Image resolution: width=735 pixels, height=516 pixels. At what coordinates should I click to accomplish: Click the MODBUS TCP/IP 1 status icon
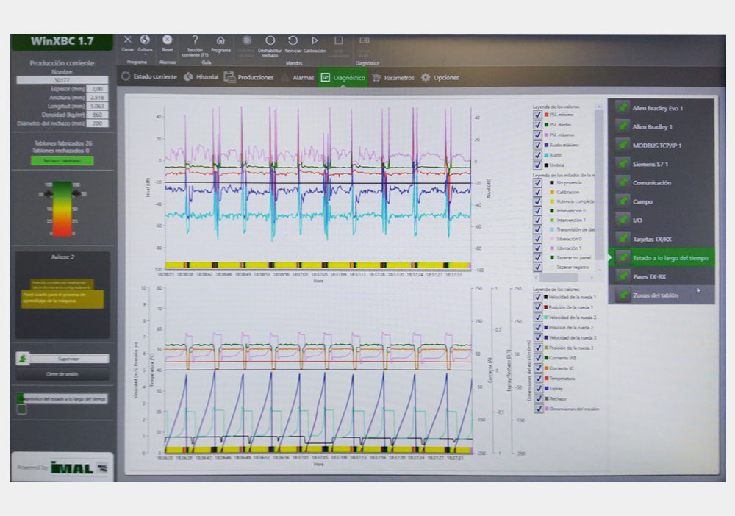coord(623,146)
